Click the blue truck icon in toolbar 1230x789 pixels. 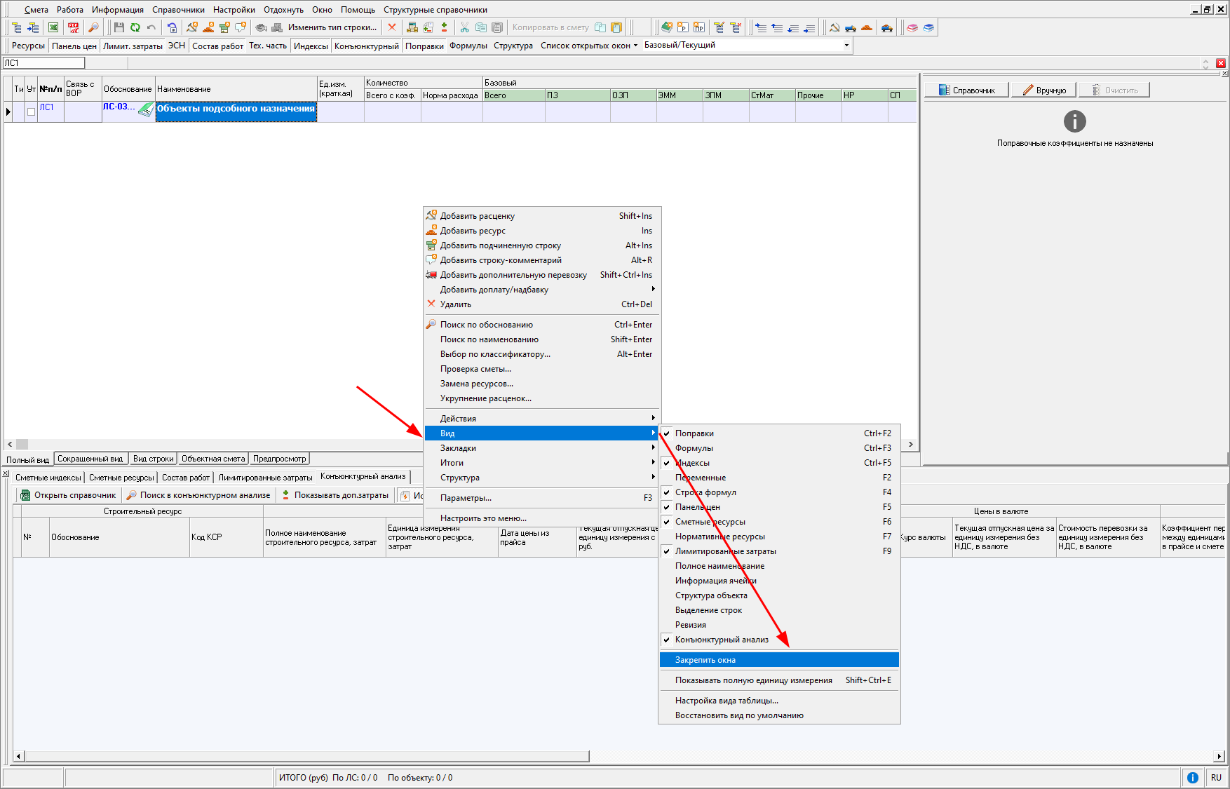tap(851, 27)
